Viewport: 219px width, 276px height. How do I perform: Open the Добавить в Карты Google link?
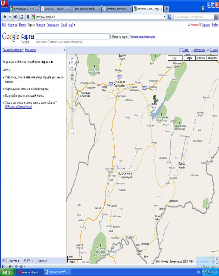point(18,107)
